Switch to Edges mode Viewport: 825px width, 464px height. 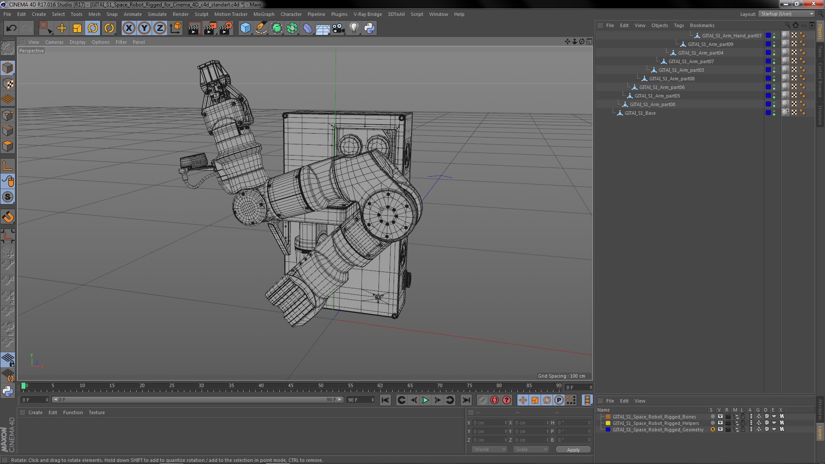(8, 131)
